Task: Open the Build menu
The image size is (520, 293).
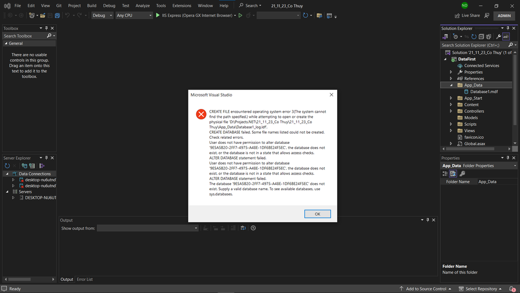Action: pyautogui.click(x=92, y=6)
